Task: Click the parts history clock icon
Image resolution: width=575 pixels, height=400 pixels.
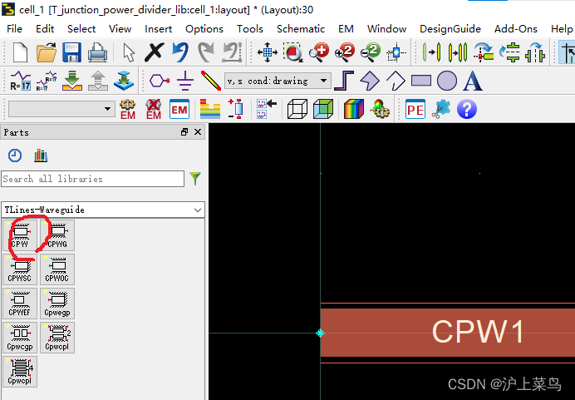Action: (15, 156)
